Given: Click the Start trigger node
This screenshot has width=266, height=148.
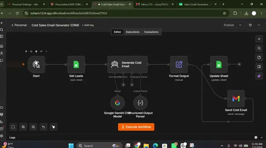Looking at the screenshot, I should [x=36, y=64].
